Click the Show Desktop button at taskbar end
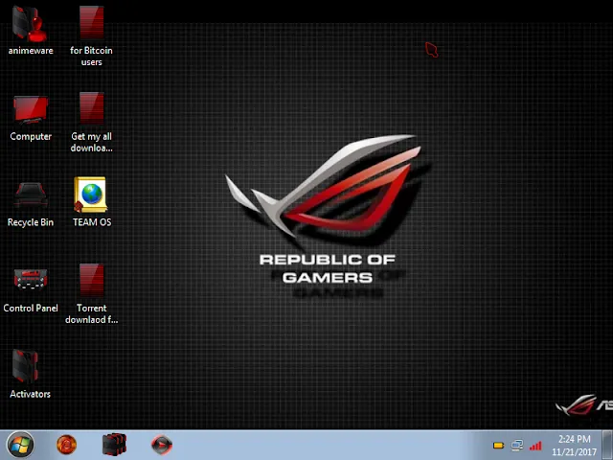Screen dimensions: 613x460 point(607,445)
